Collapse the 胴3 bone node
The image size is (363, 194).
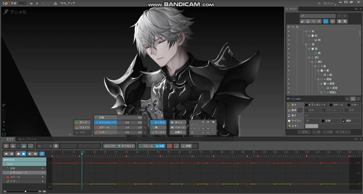(x=312, y=62)
